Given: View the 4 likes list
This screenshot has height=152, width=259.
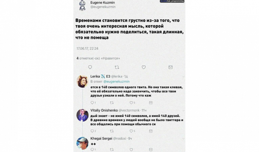Looking at the screenshot, I should (98, 58).
